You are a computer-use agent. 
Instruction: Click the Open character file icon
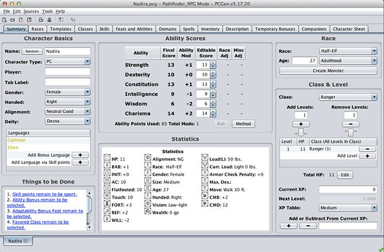13,20
